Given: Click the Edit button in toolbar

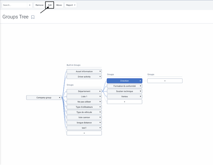Looking at the screenshot, I should coord(50,5).
